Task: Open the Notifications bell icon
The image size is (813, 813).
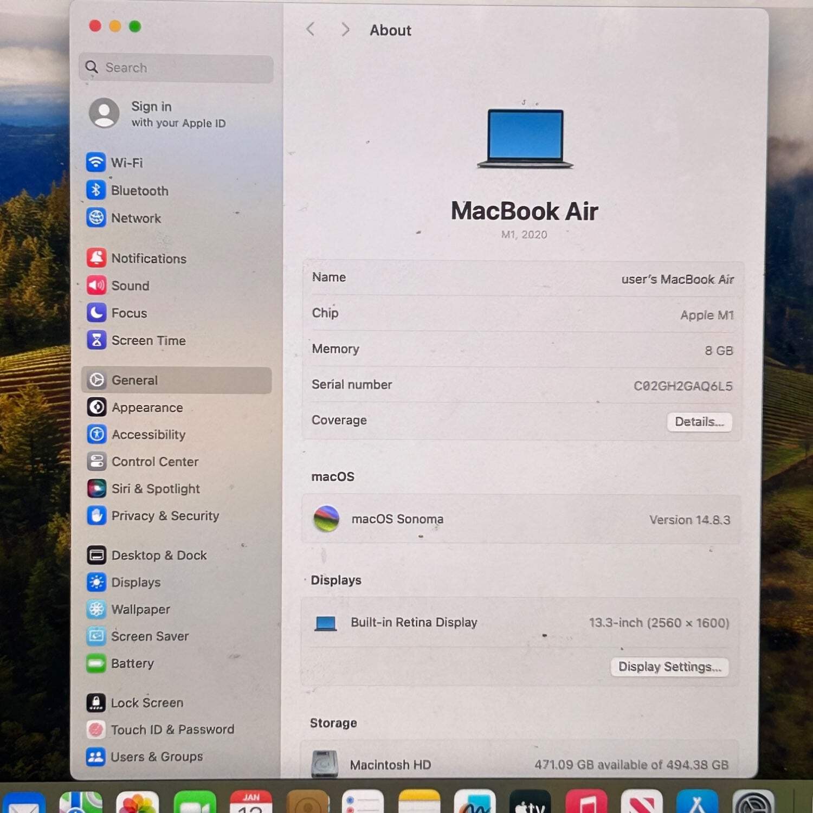Action: pos(96,258)
